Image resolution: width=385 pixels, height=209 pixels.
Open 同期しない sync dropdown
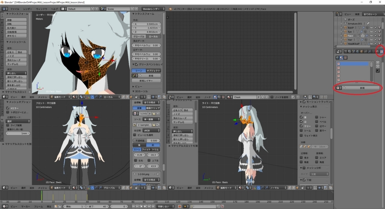[x=165, y=206]
